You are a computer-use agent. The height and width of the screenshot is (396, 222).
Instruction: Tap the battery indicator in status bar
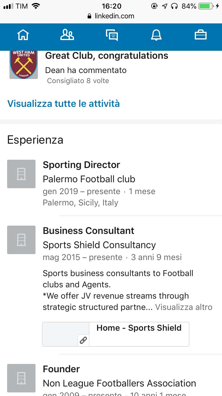pyautogui.click(x=206, y=6)
